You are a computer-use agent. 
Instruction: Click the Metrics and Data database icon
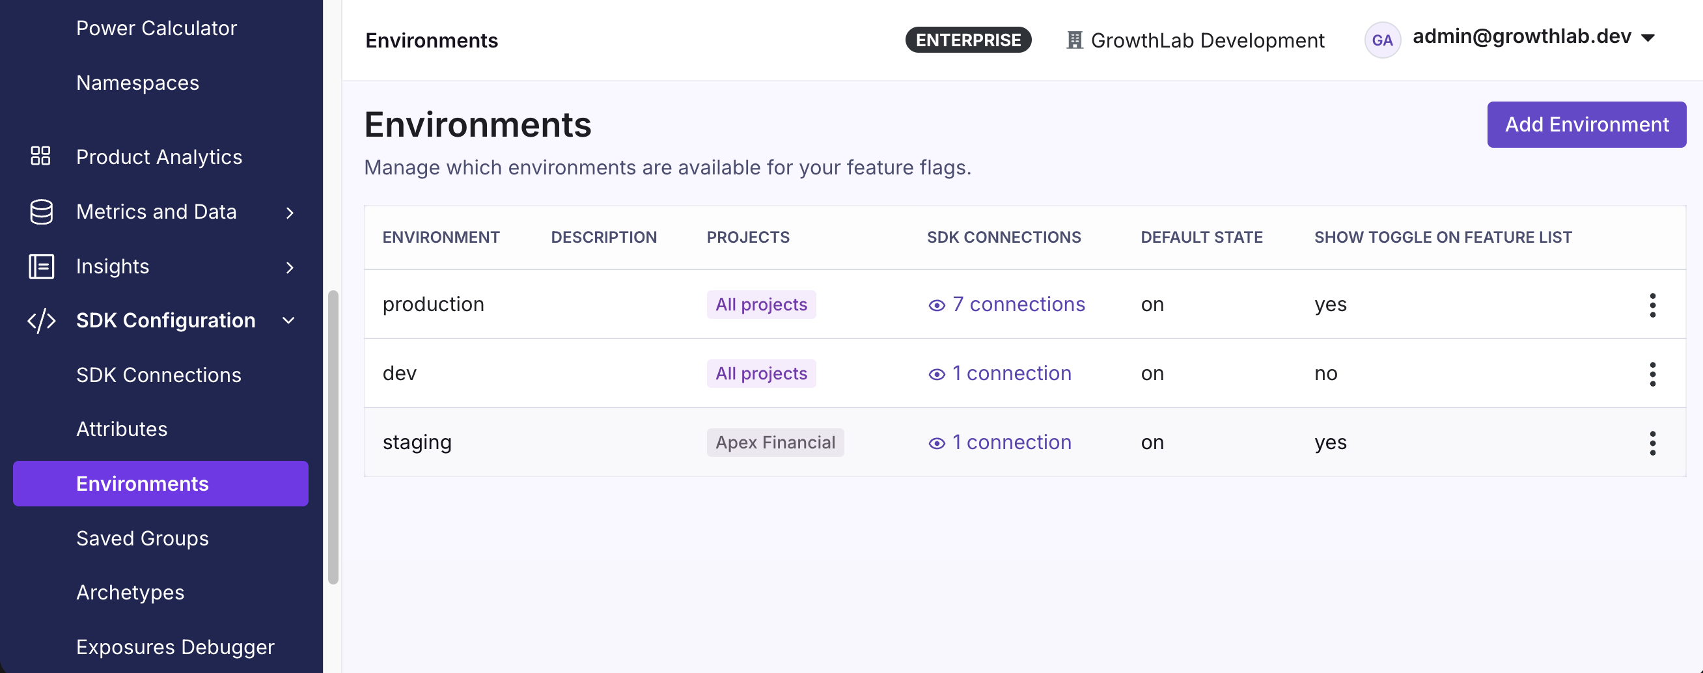(x=41, y=212)
